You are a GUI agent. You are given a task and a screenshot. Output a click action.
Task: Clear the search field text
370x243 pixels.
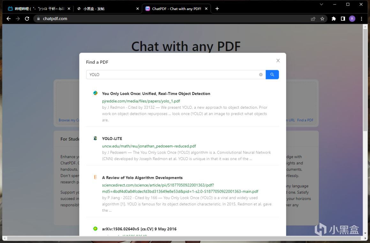[261, 75]
